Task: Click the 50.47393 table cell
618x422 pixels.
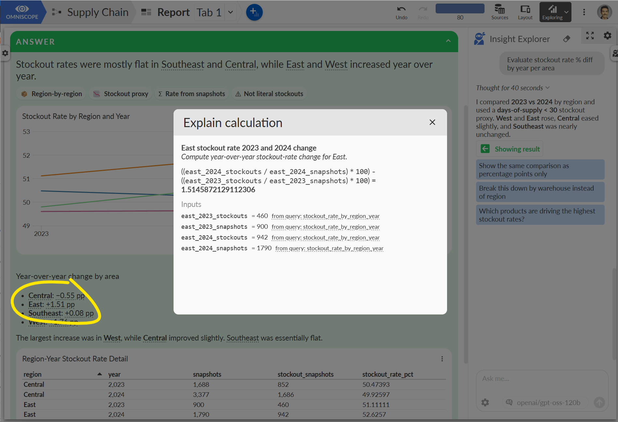Action: [376, 385]
